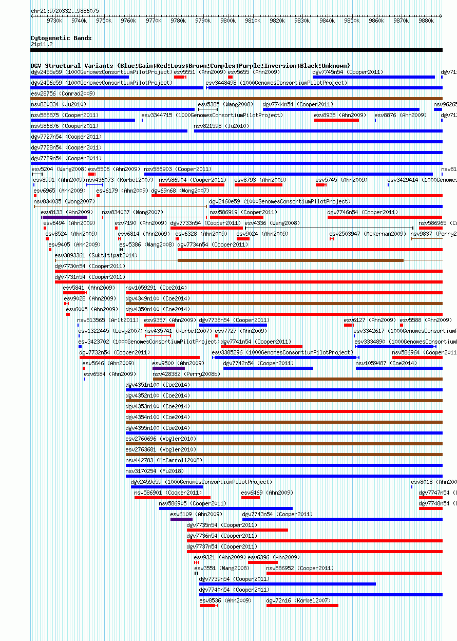Viewport: 457px width, 641px height.
Task: Click the nsv428382 (Perry2008b) variant label
Action: coord(186,374)
